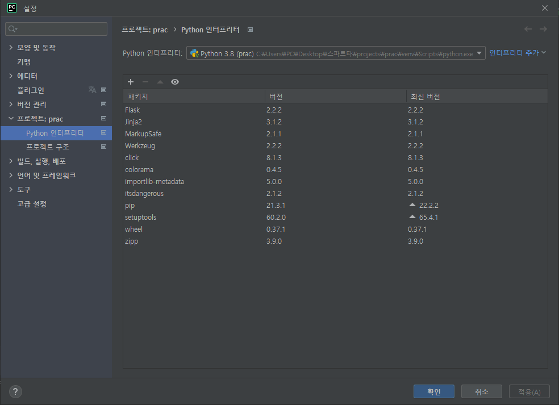Go forward with the right arrow icon

click(543, 29)
